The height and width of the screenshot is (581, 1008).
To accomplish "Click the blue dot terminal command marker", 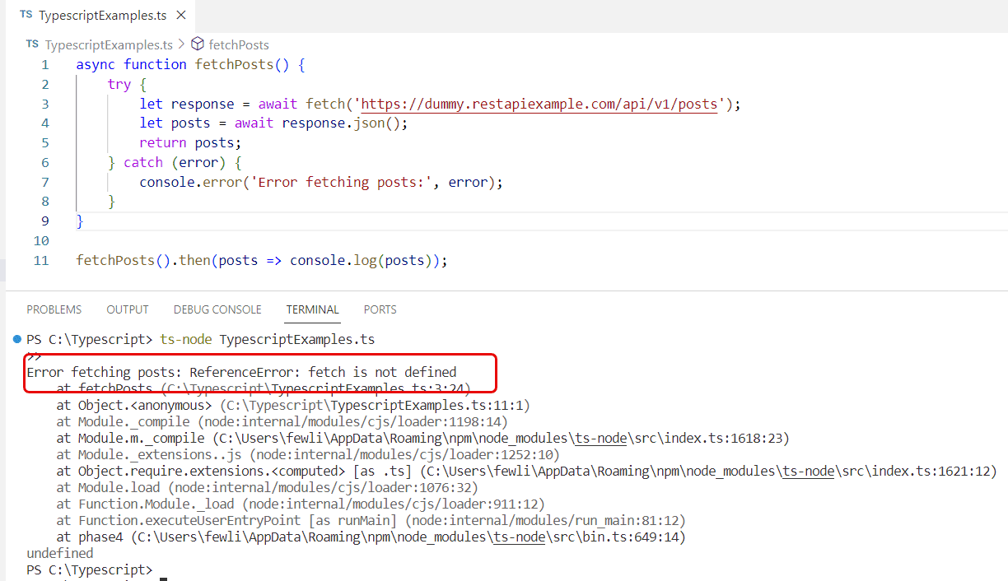I will (16, 339).
